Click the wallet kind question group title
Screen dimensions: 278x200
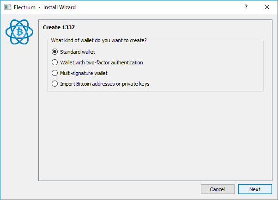point(99,40)
